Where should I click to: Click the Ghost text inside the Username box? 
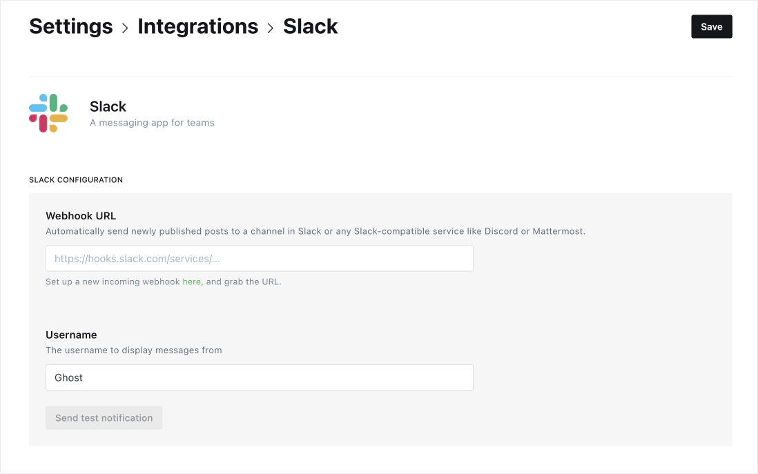tap(70, 377)
